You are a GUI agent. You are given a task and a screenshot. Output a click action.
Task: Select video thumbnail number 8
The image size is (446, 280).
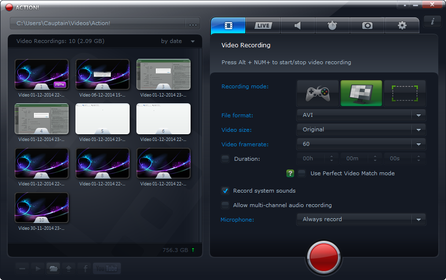click(x=103, y=163)
